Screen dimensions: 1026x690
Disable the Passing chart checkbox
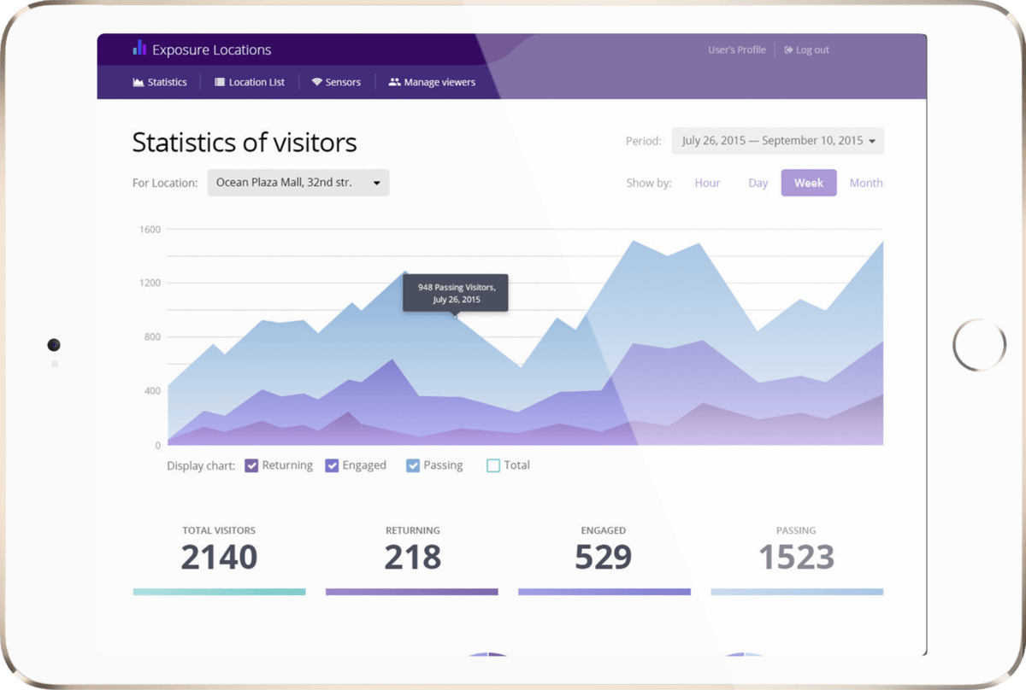pyautogui.click(x=413, y=465)
